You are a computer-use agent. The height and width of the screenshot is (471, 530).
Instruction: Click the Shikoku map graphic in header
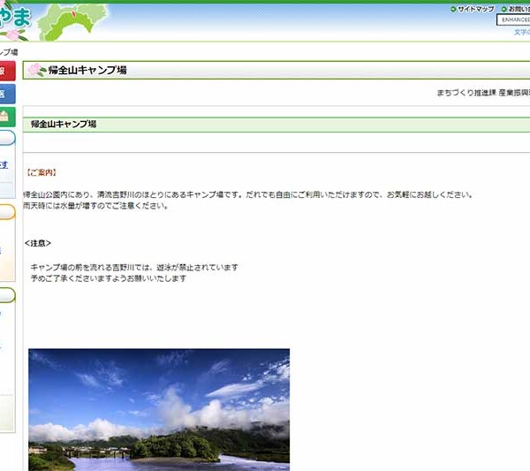(x=72, y=21)
